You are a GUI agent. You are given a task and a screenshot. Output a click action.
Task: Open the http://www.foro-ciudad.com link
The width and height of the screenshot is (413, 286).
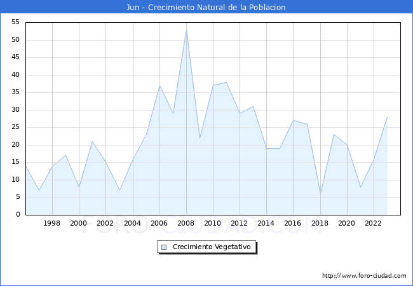(364, 276)
